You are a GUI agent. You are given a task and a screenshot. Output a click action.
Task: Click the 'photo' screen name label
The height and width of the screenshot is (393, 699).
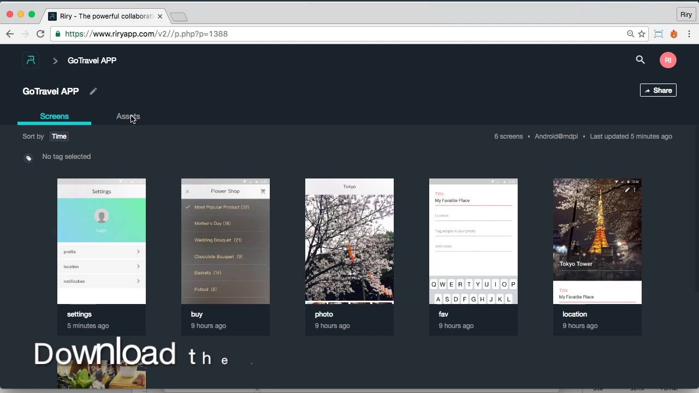coord(324,314)
